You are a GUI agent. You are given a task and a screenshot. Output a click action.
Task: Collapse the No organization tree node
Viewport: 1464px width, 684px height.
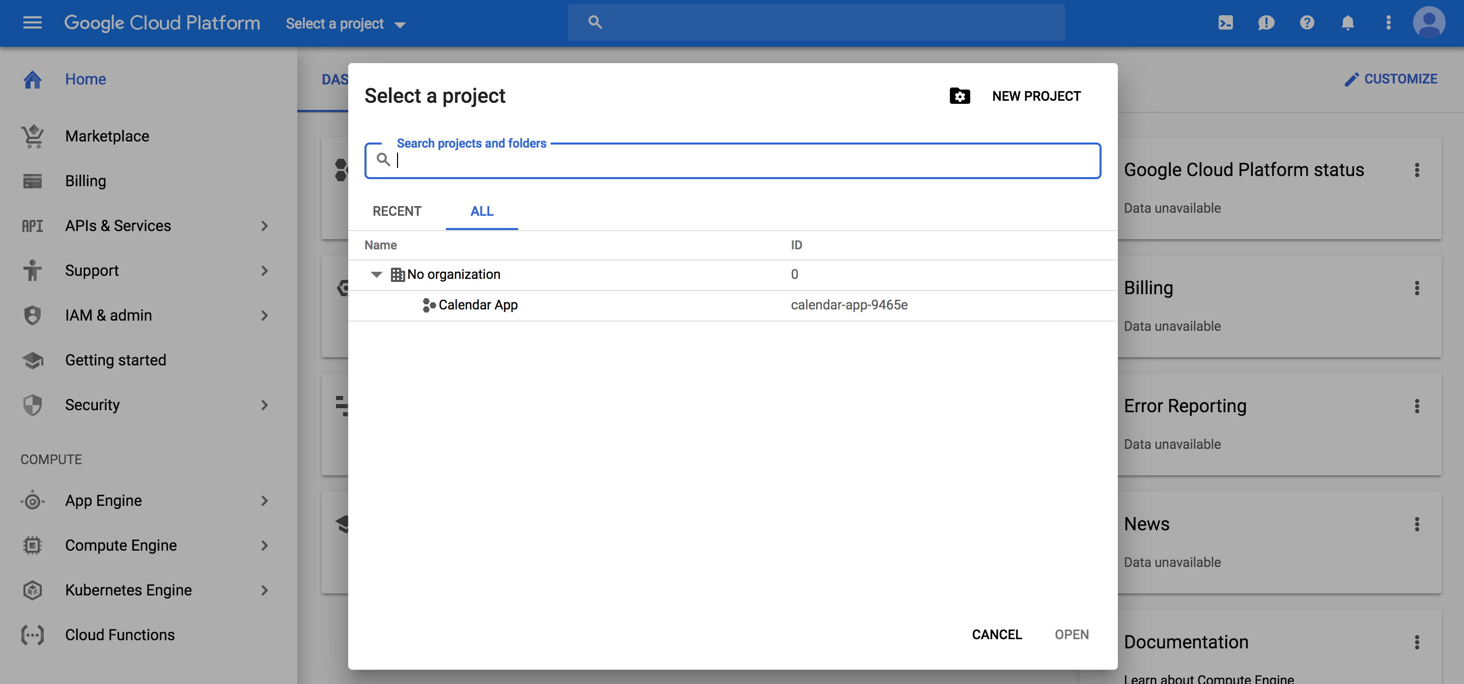[376, 274]
